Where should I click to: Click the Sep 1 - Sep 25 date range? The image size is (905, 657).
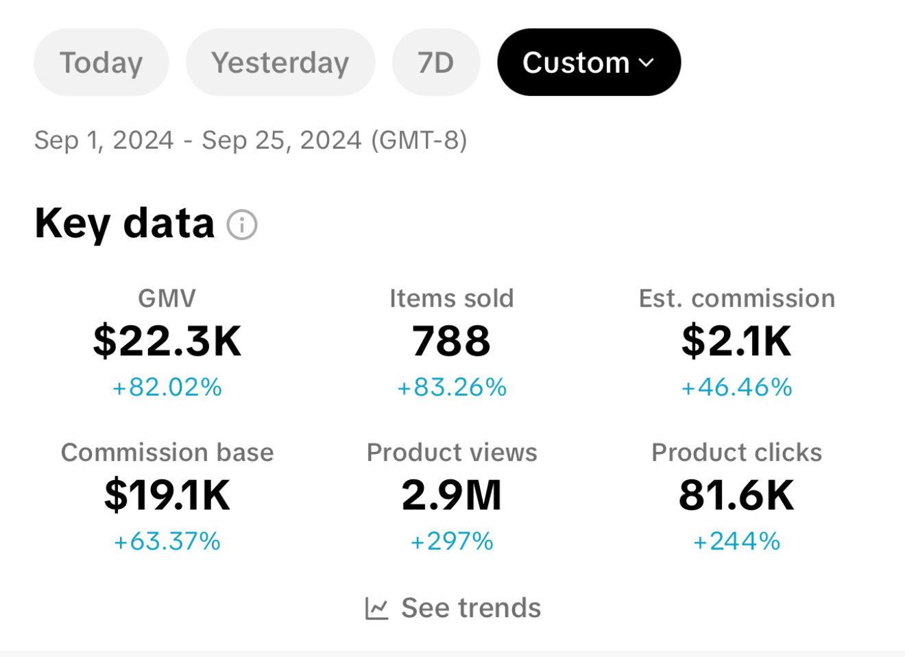(x=250, y=141)
